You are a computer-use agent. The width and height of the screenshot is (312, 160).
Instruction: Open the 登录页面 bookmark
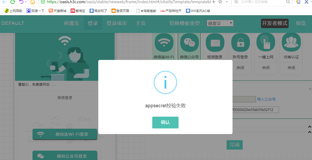coord(121,11)
